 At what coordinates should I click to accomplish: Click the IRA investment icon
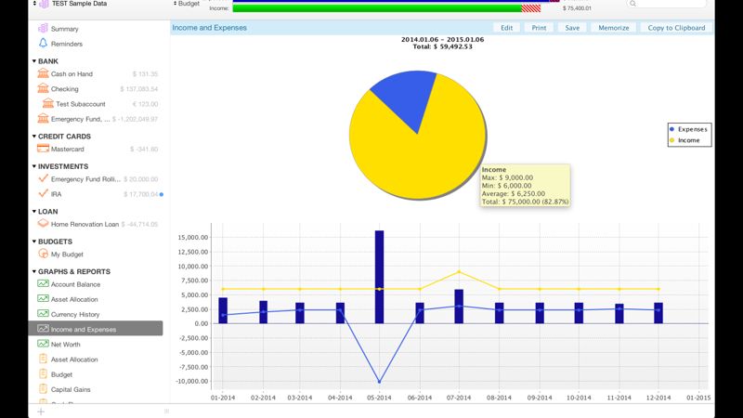43,193
